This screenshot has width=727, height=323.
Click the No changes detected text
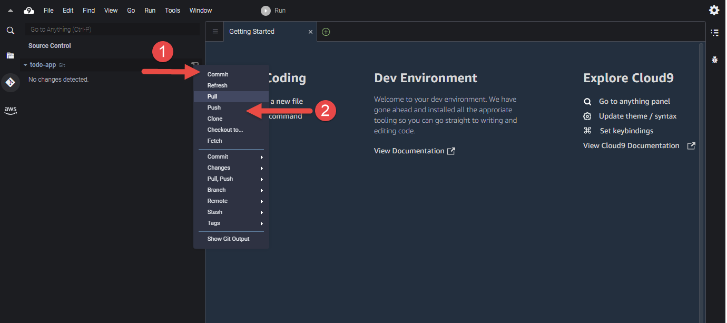click(x=58, y=80)
